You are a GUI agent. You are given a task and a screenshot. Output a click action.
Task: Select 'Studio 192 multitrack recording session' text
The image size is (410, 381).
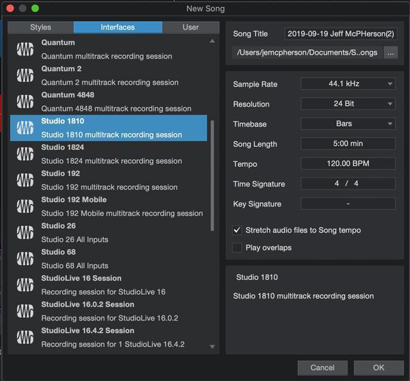(109, 187)
